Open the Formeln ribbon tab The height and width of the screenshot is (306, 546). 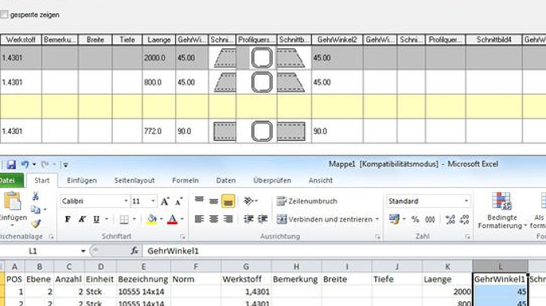[x=185, y=181]
